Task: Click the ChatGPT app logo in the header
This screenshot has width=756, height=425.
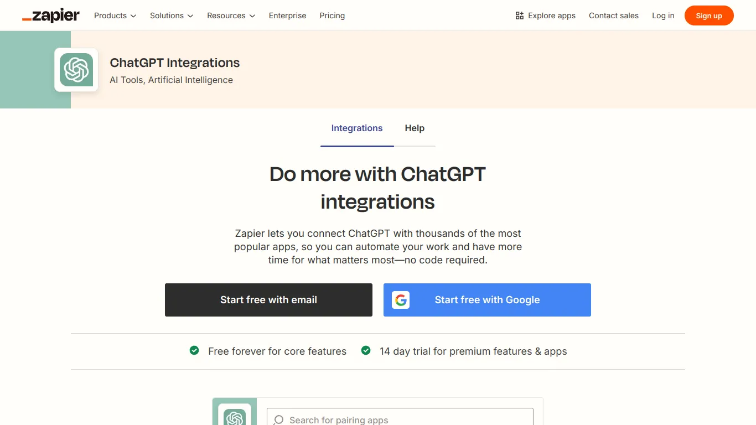Action: pyautogui.click(x=76, y=70)
